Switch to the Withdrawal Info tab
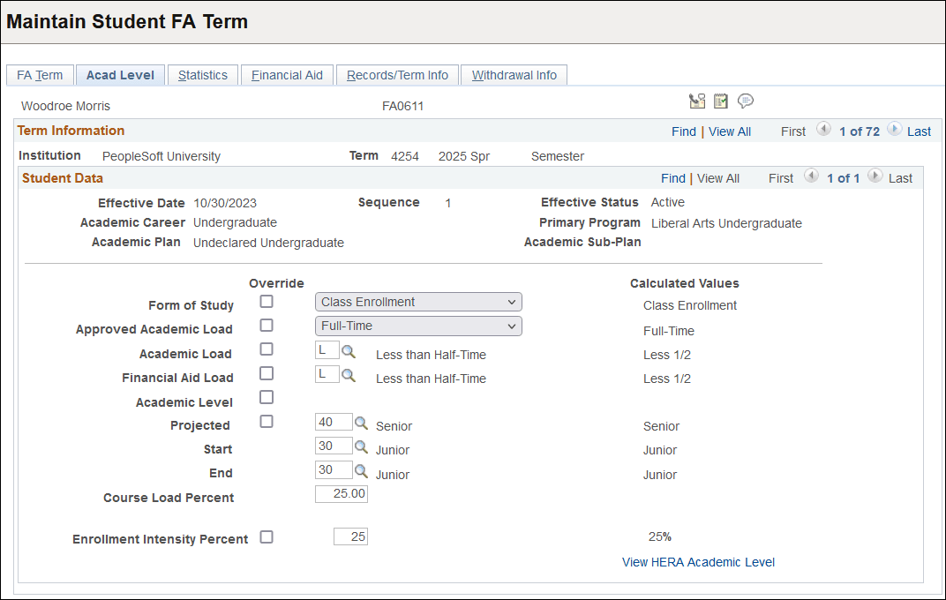 (x=514, y=75)
